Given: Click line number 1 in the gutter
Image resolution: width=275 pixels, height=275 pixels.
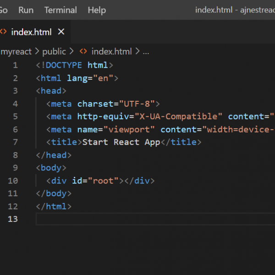Looking at the screenshot, I should pyautogui.click(x=16, y=65).
